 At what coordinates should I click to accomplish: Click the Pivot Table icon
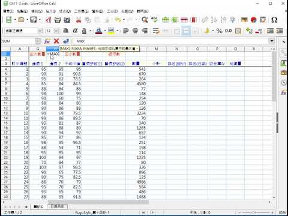[x=263, y=20]
